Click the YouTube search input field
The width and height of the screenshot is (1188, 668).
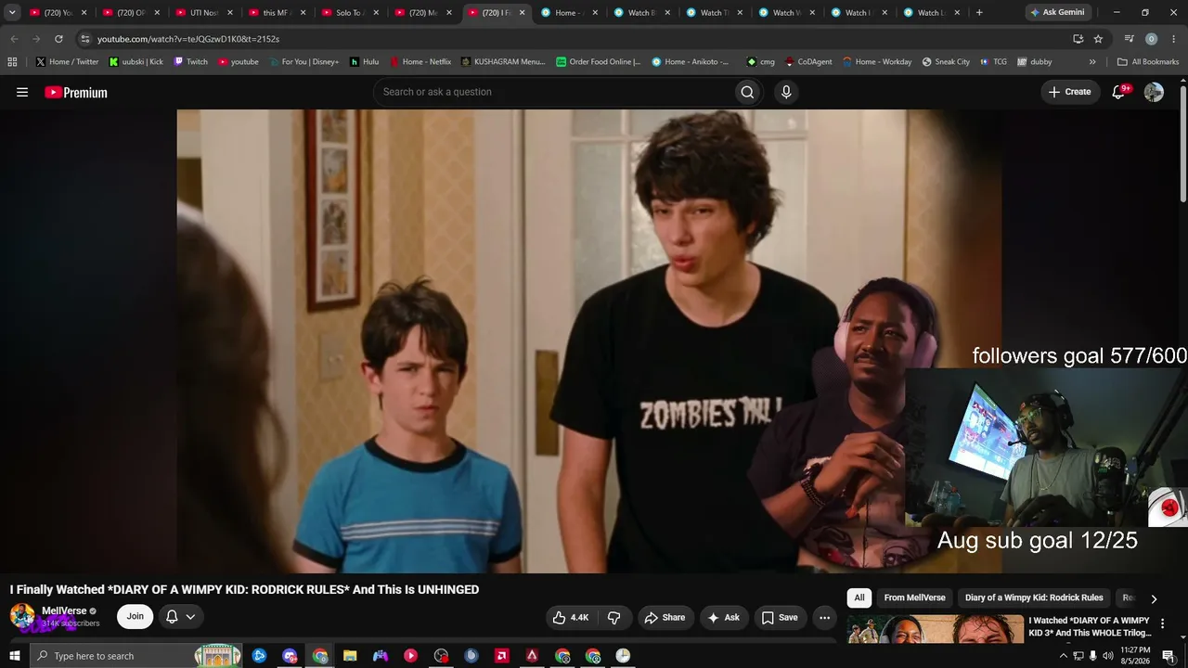[553, 92]
